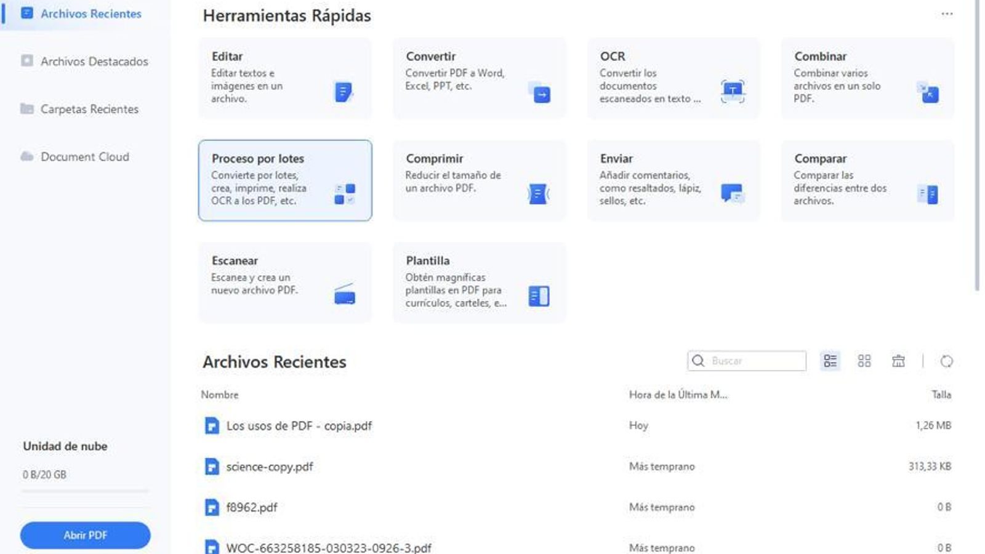Open Archivos Destacados in sidebar
985x554 pixels.
point(94,62)
